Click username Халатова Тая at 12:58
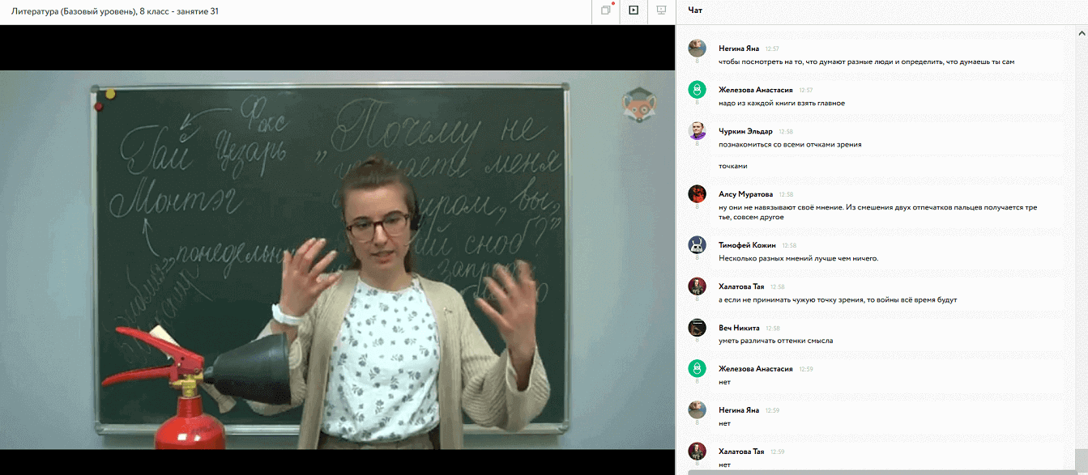 click(741, 286)
